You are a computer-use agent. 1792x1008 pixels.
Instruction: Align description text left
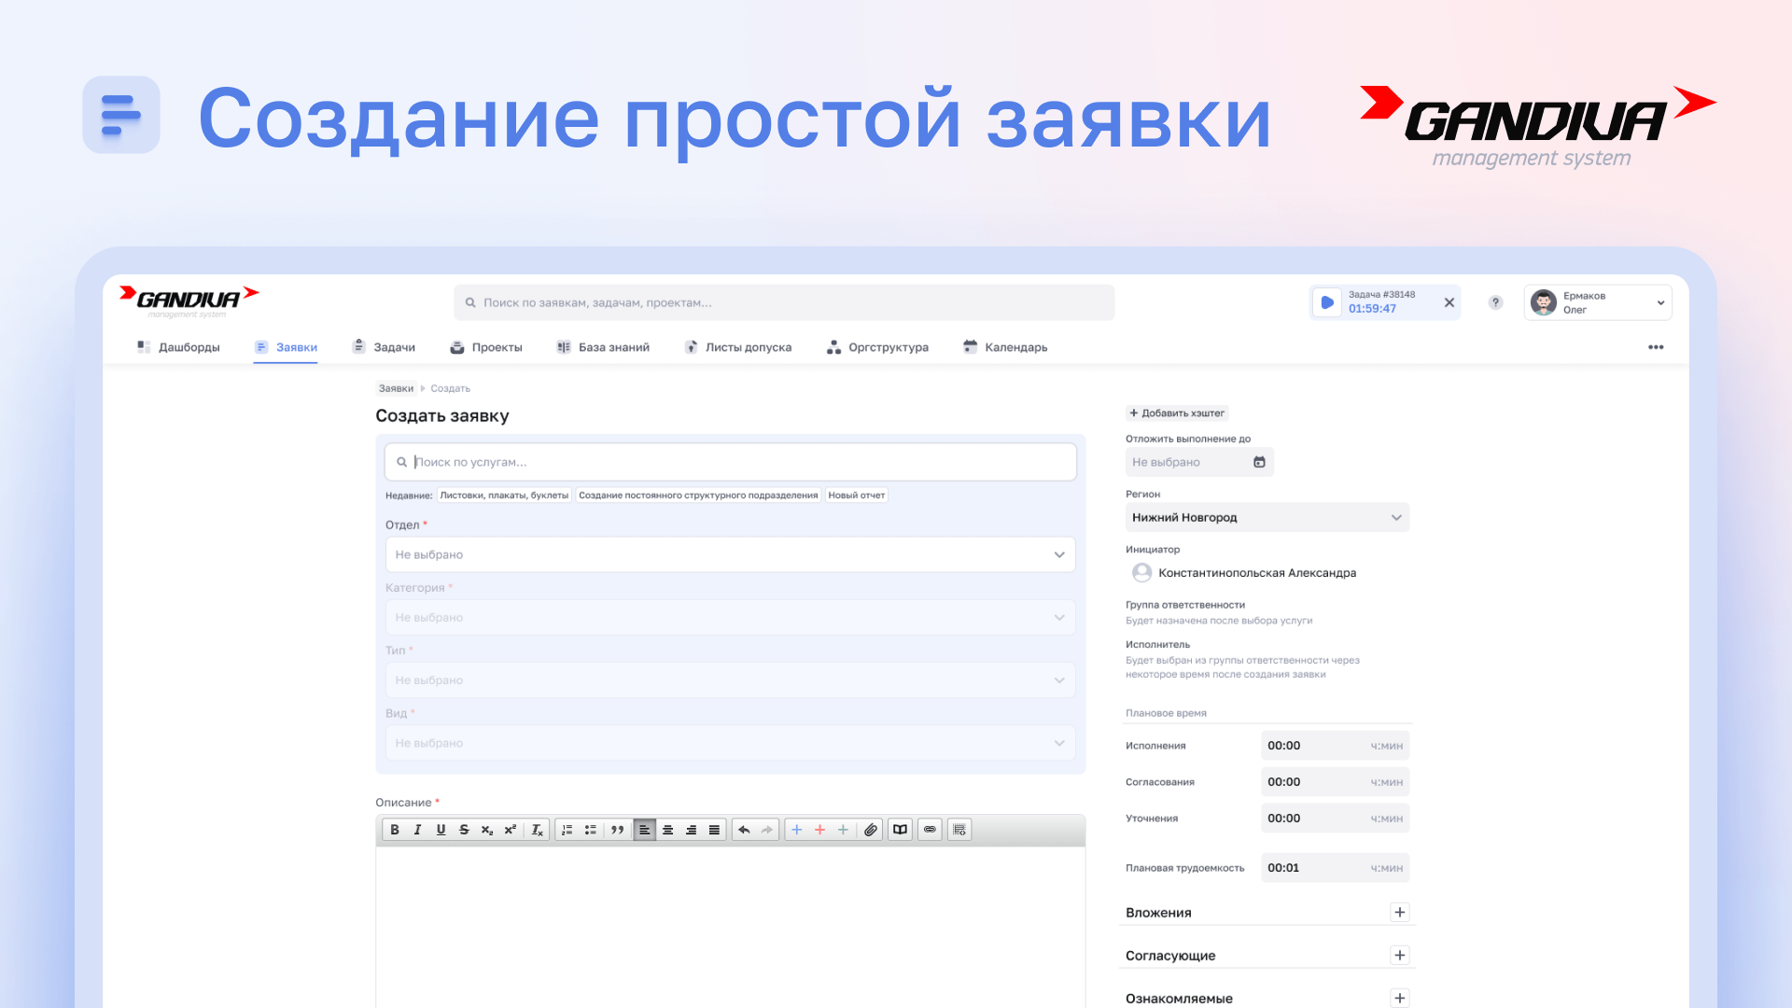coord(644,830)
